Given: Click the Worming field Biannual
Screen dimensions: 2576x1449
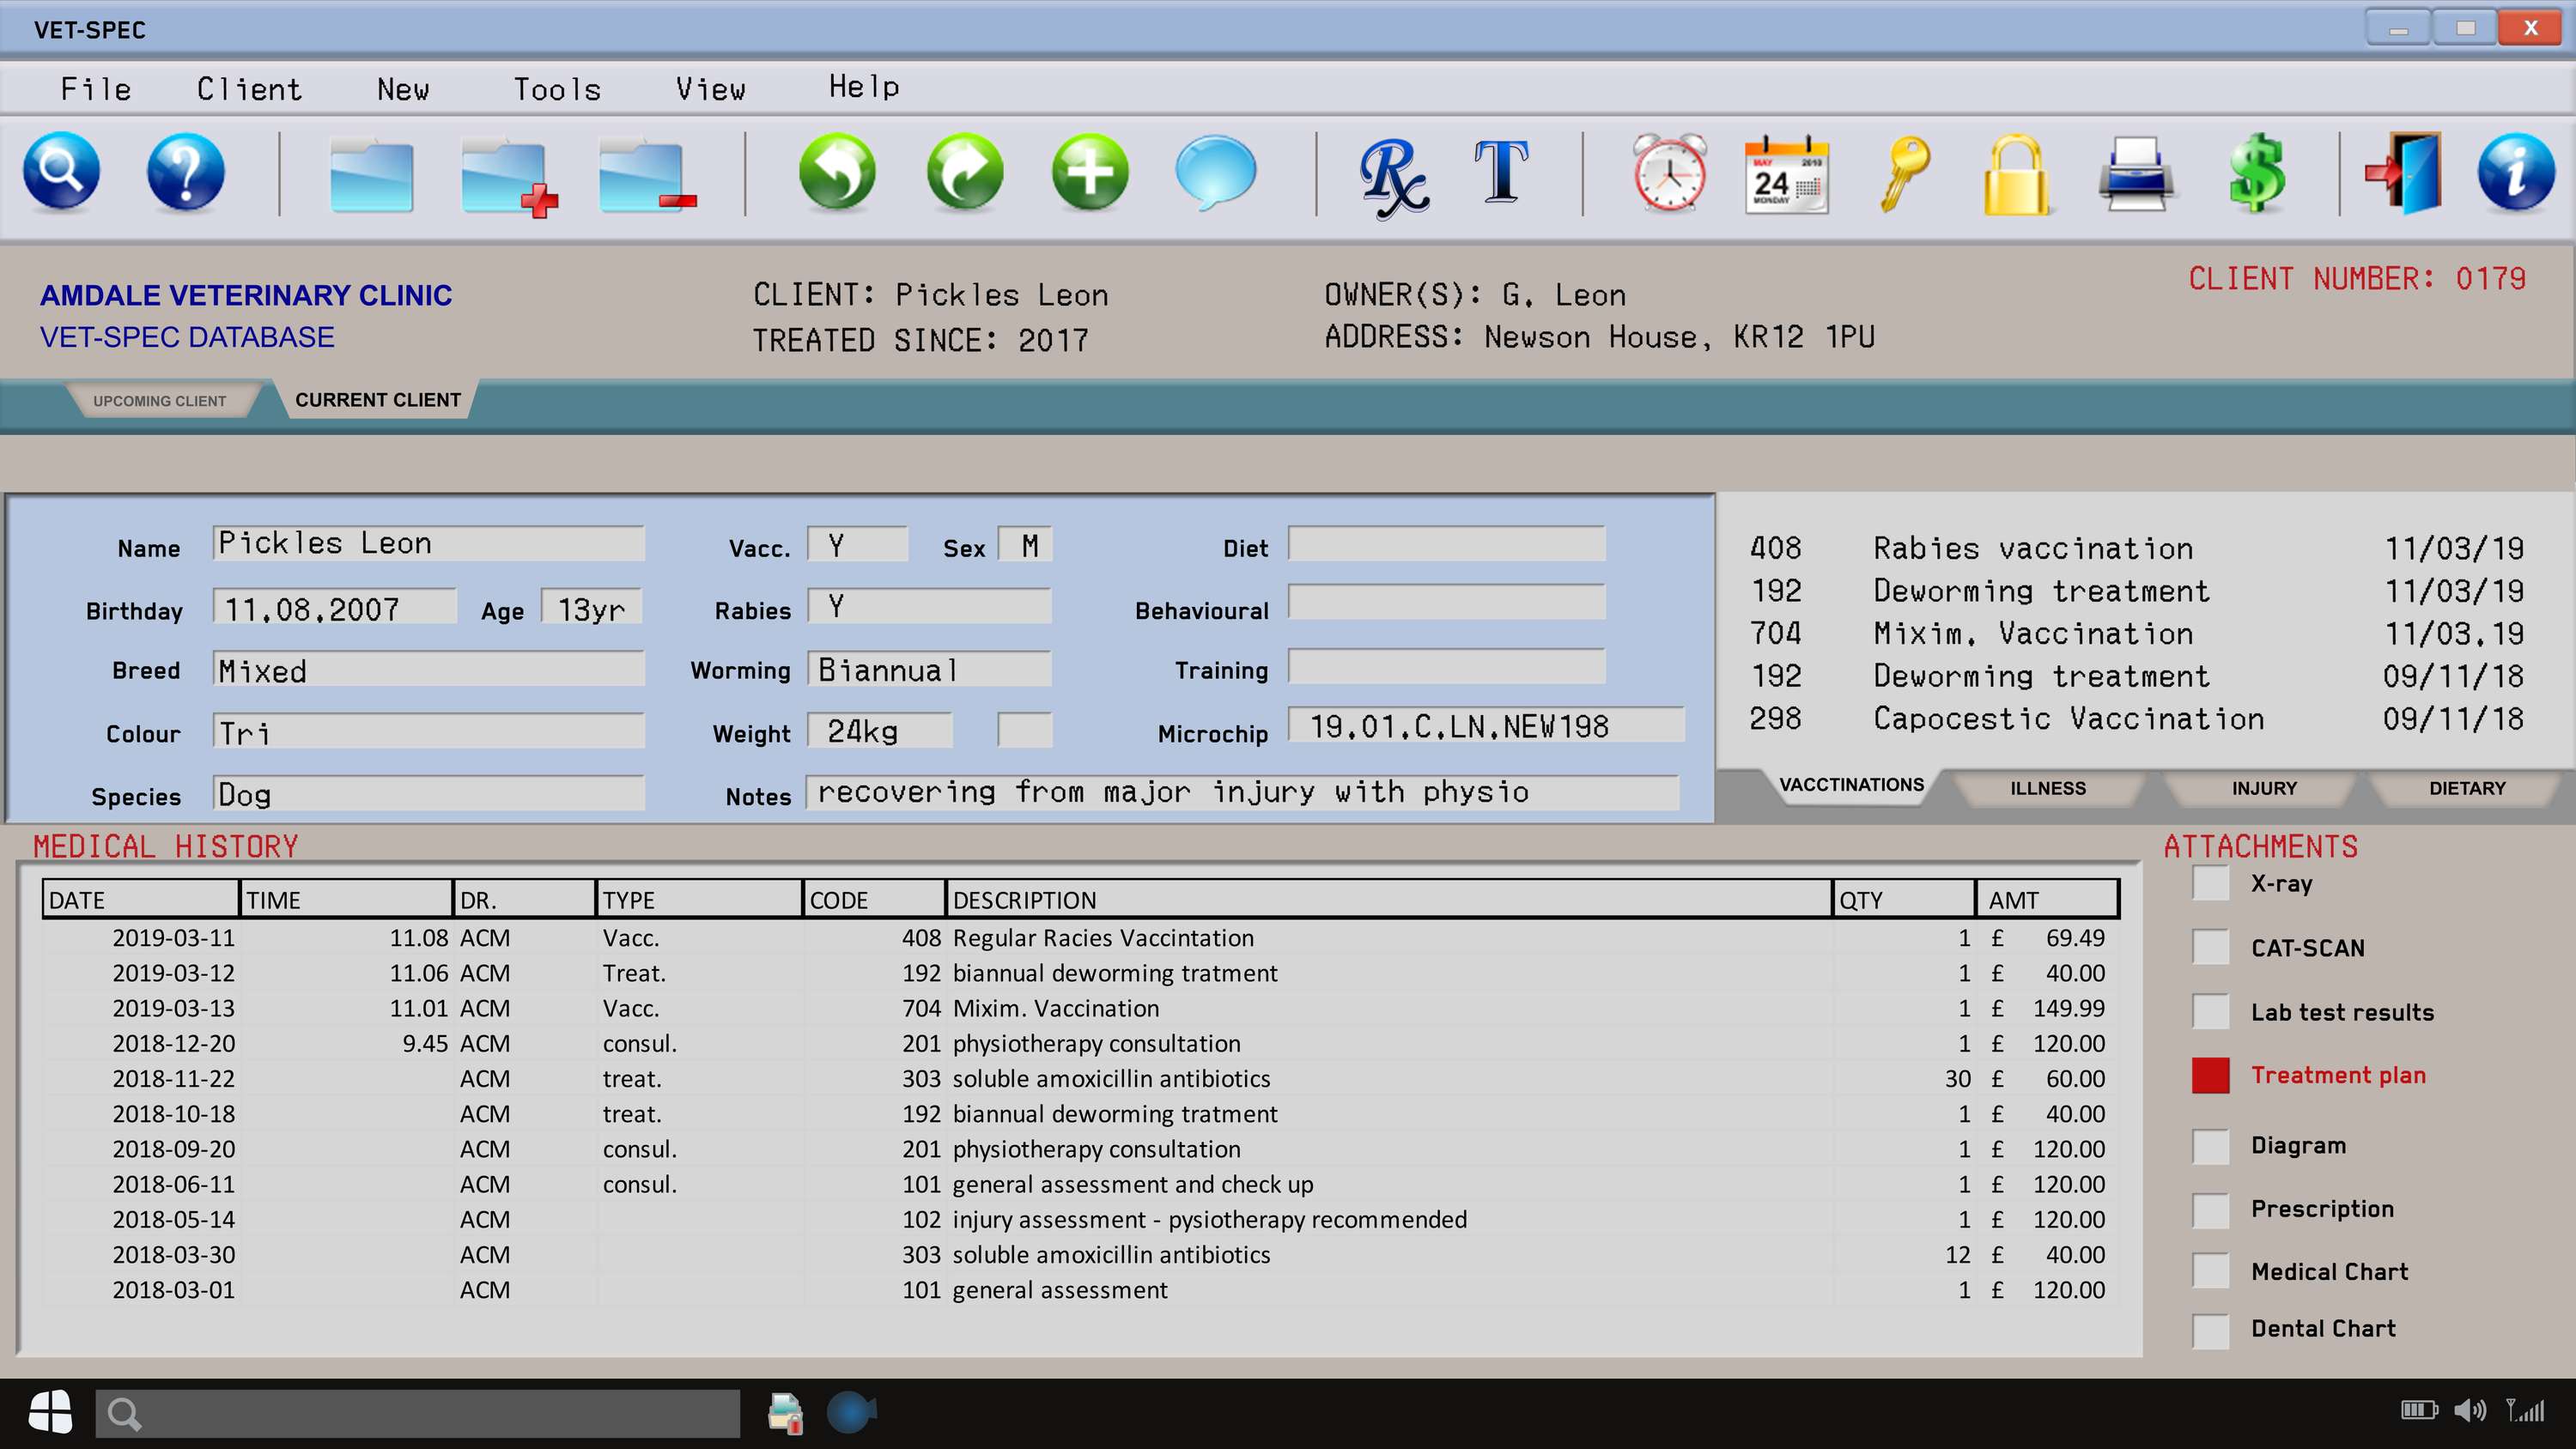Looking at the screenshot, I should coord(929,669).
